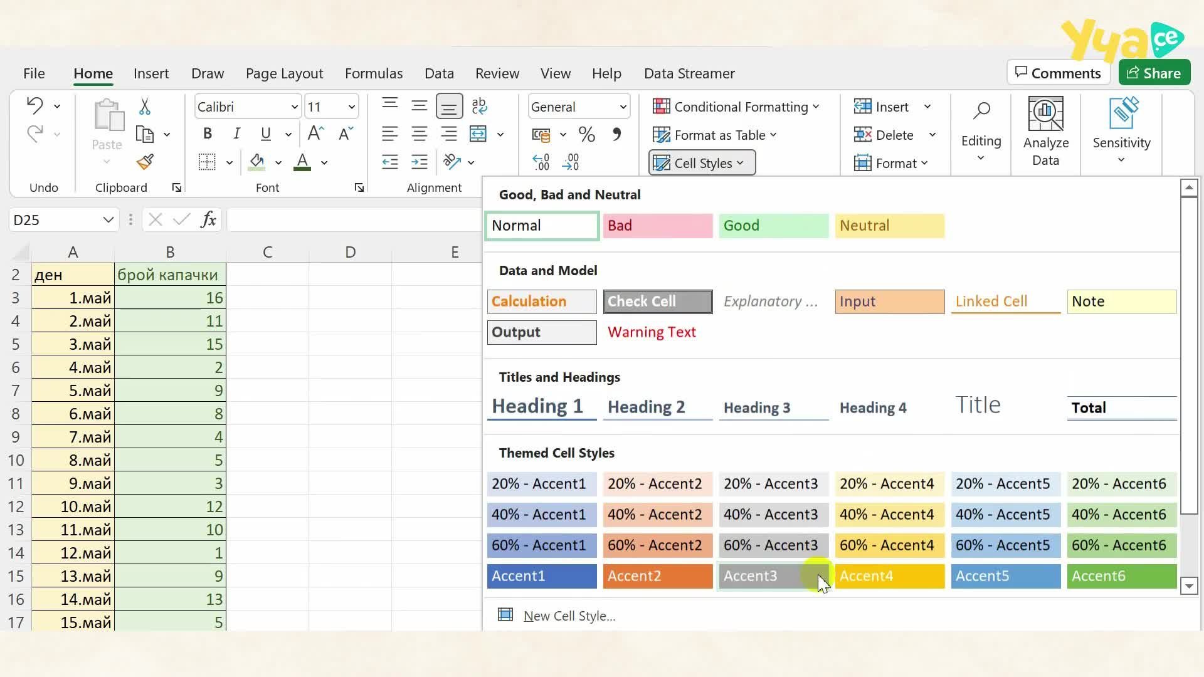Click the Decrease Decimal icon
This screenshot has width=1204, height=677.
click(x=571, y=162)
